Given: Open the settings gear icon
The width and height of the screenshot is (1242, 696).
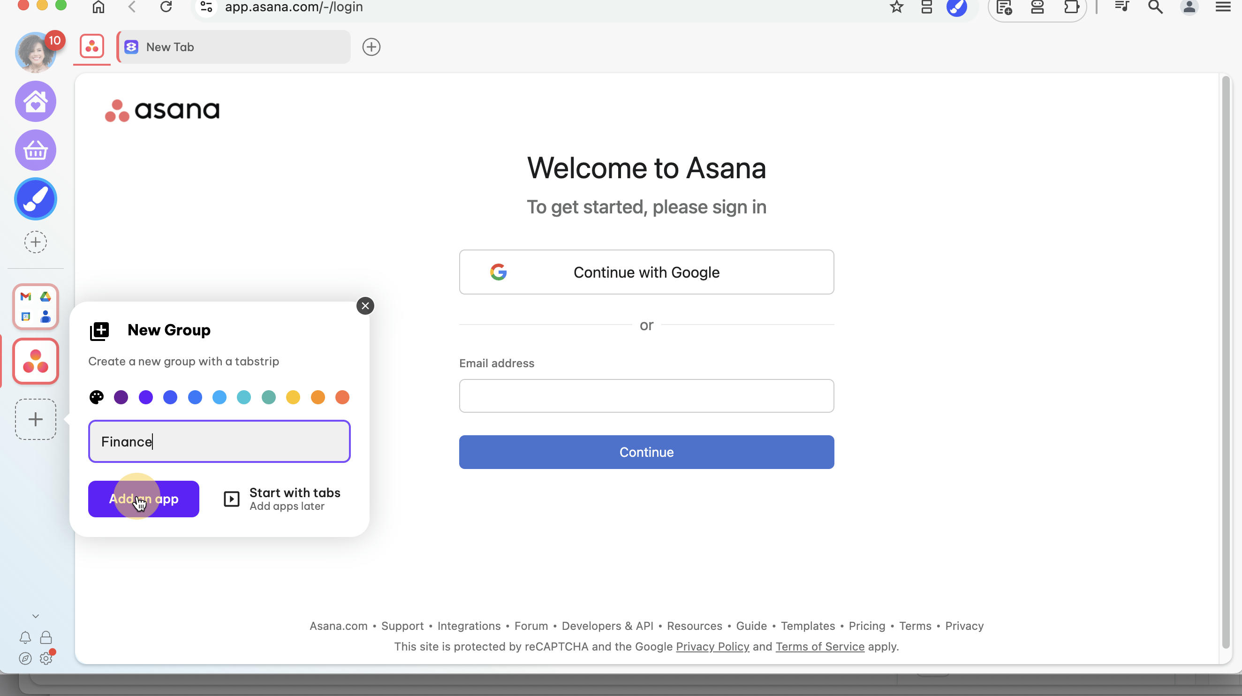Looking at the screenshot, I should tap(46, 658).
